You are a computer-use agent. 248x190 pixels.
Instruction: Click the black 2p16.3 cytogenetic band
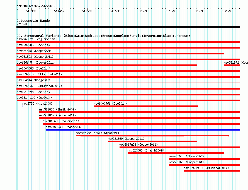[x=128, y=27]
